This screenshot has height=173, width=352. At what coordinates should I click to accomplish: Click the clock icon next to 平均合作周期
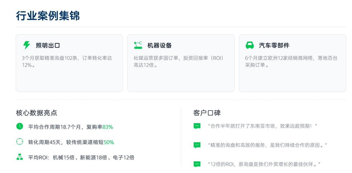click(x=20, y=126)
